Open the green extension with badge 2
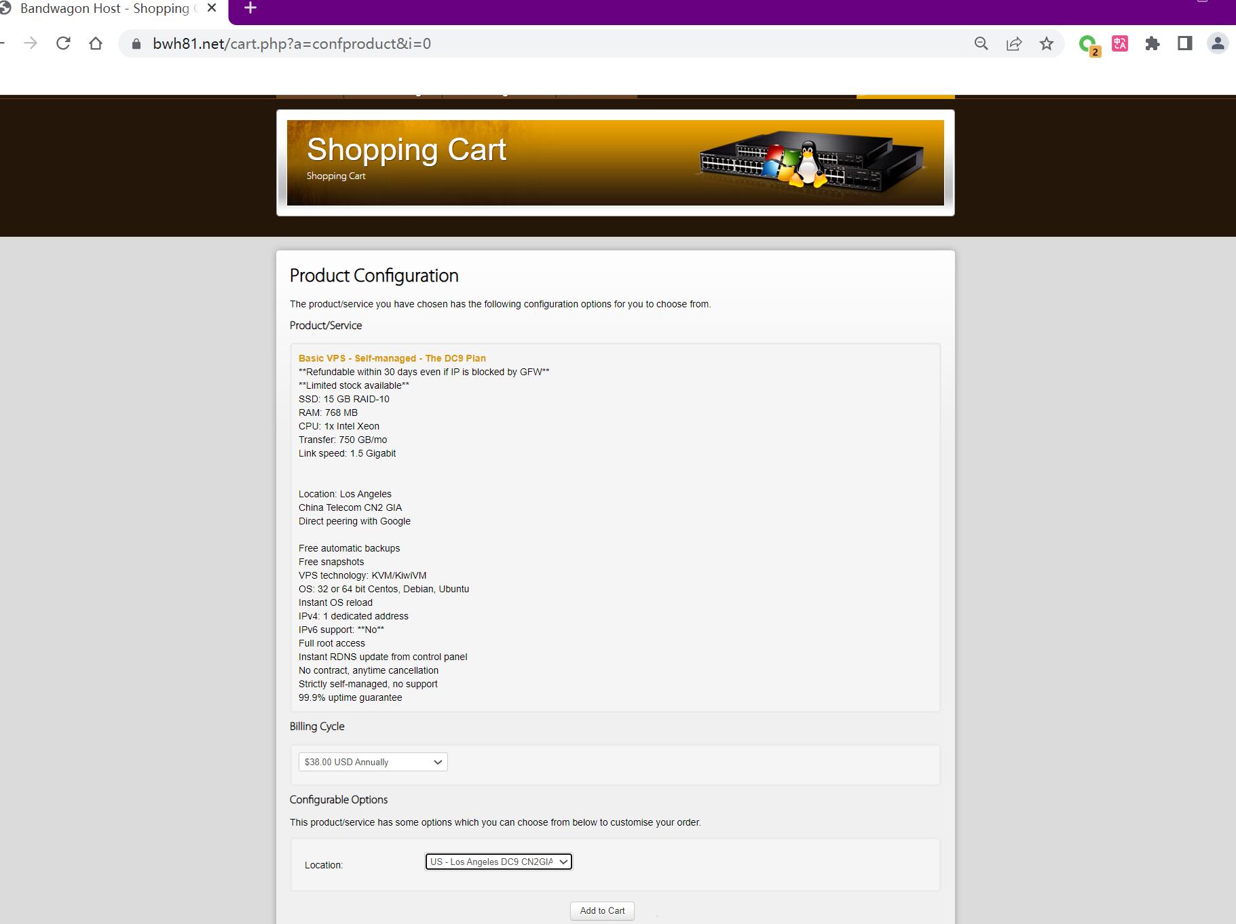The height and width of the screenshot is (924, 1236). tap(1089, 45)
